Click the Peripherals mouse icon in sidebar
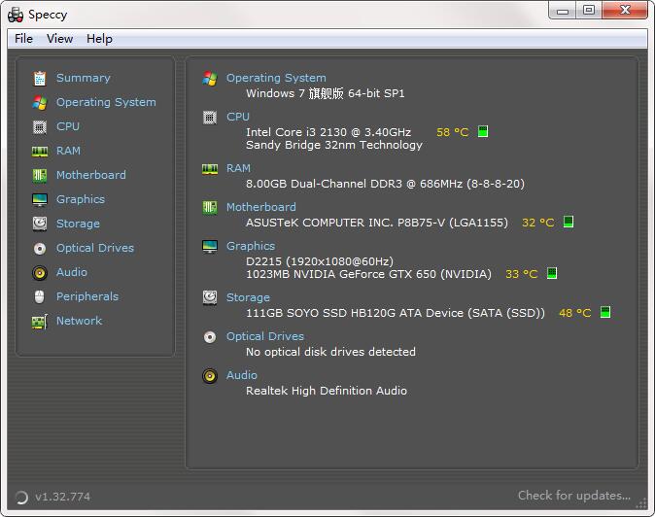655x517 pixels. click(40, 296)
